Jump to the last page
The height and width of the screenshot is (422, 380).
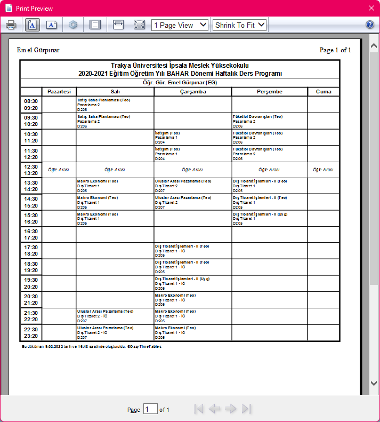tap(246, 409)
